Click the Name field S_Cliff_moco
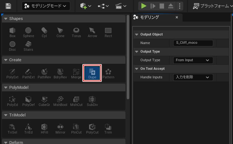The width and height of the screenshot is (233, 144). (194, 43)
